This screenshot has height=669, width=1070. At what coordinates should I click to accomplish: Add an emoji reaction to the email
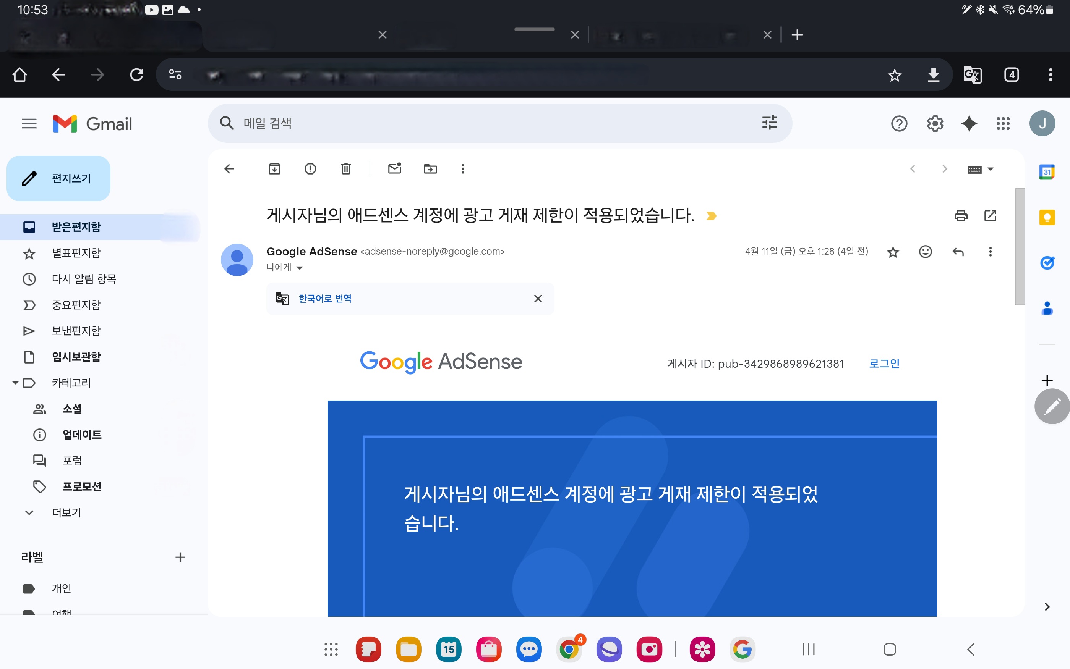point(925,252)
